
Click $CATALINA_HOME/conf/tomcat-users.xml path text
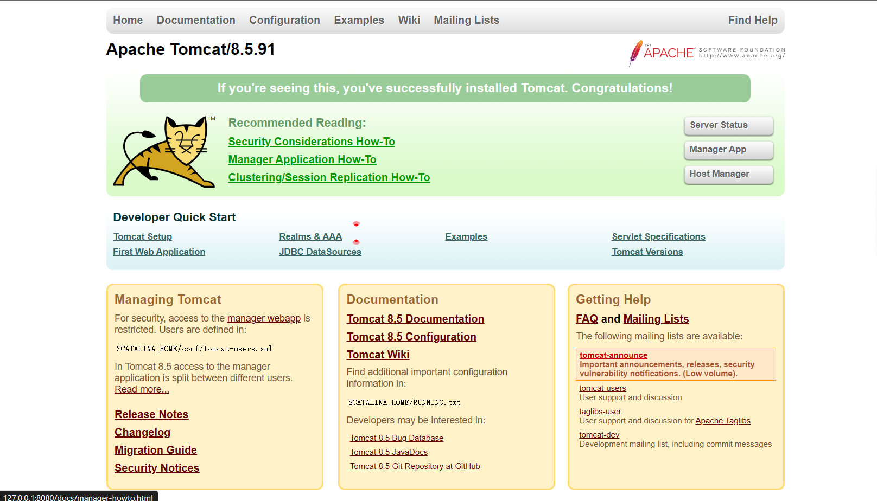click(194, 349)
